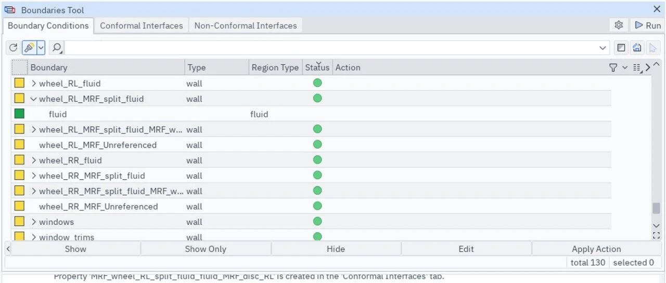The image size is (666, 283).
Task: Click the scrollbar down arrow
Action: [x=656, y=225]
